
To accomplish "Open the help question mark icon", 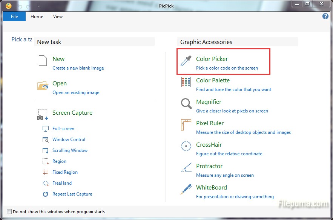I will [325, 16].
